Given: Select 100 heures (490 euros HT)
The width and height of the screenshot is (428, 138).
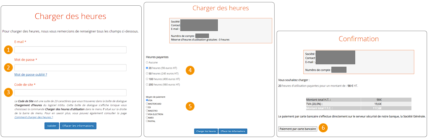Looking at the screenshot, I should [147, 79].
